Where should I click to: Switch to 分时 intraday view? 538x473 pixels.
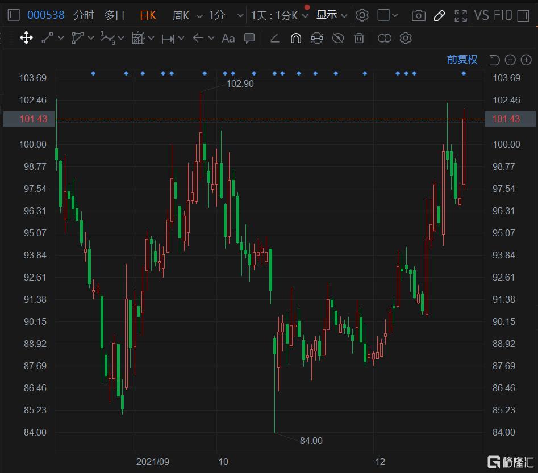(84, 15)
